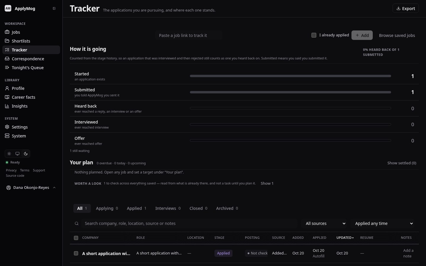
Task: Click the Offer progress bar
Action: [x=291, y=140]
